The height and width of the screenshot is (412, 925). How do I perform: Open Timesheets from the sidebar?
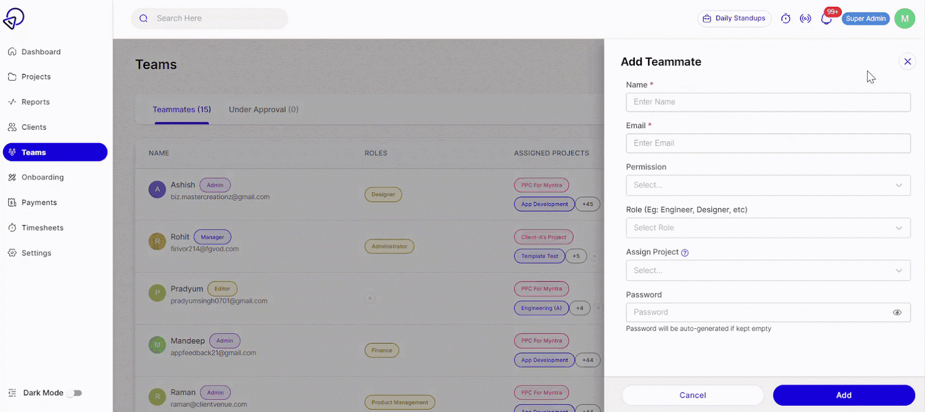pos(42,228)
